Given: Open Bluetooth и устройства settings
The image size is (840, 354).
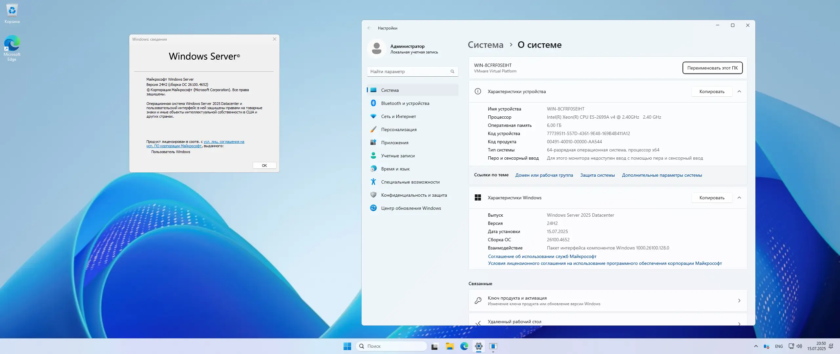Looking at the screenshot, I should pos(405,103).
